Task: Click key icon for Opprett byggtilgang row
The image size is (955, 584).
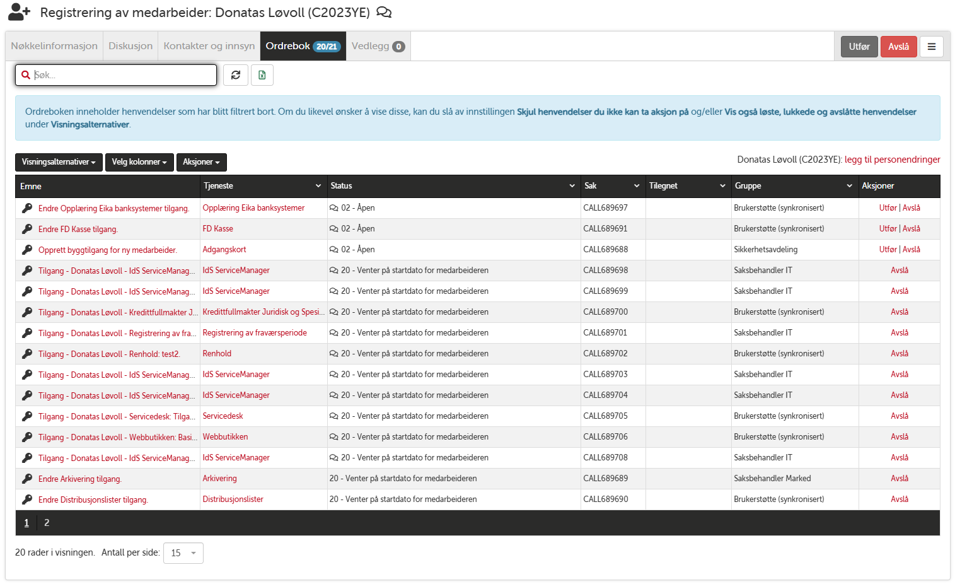Action: click(x=27, y=250)
